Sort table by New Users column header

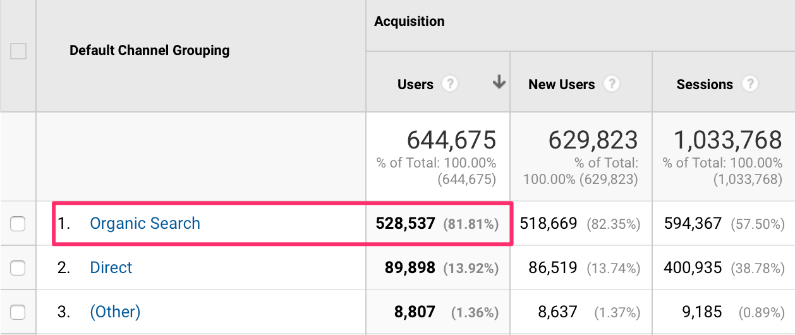[x=561, y=85]
